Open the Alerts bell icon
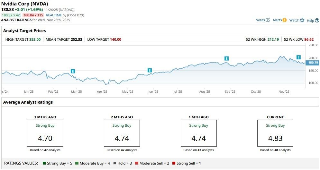 tap(284, 20)
